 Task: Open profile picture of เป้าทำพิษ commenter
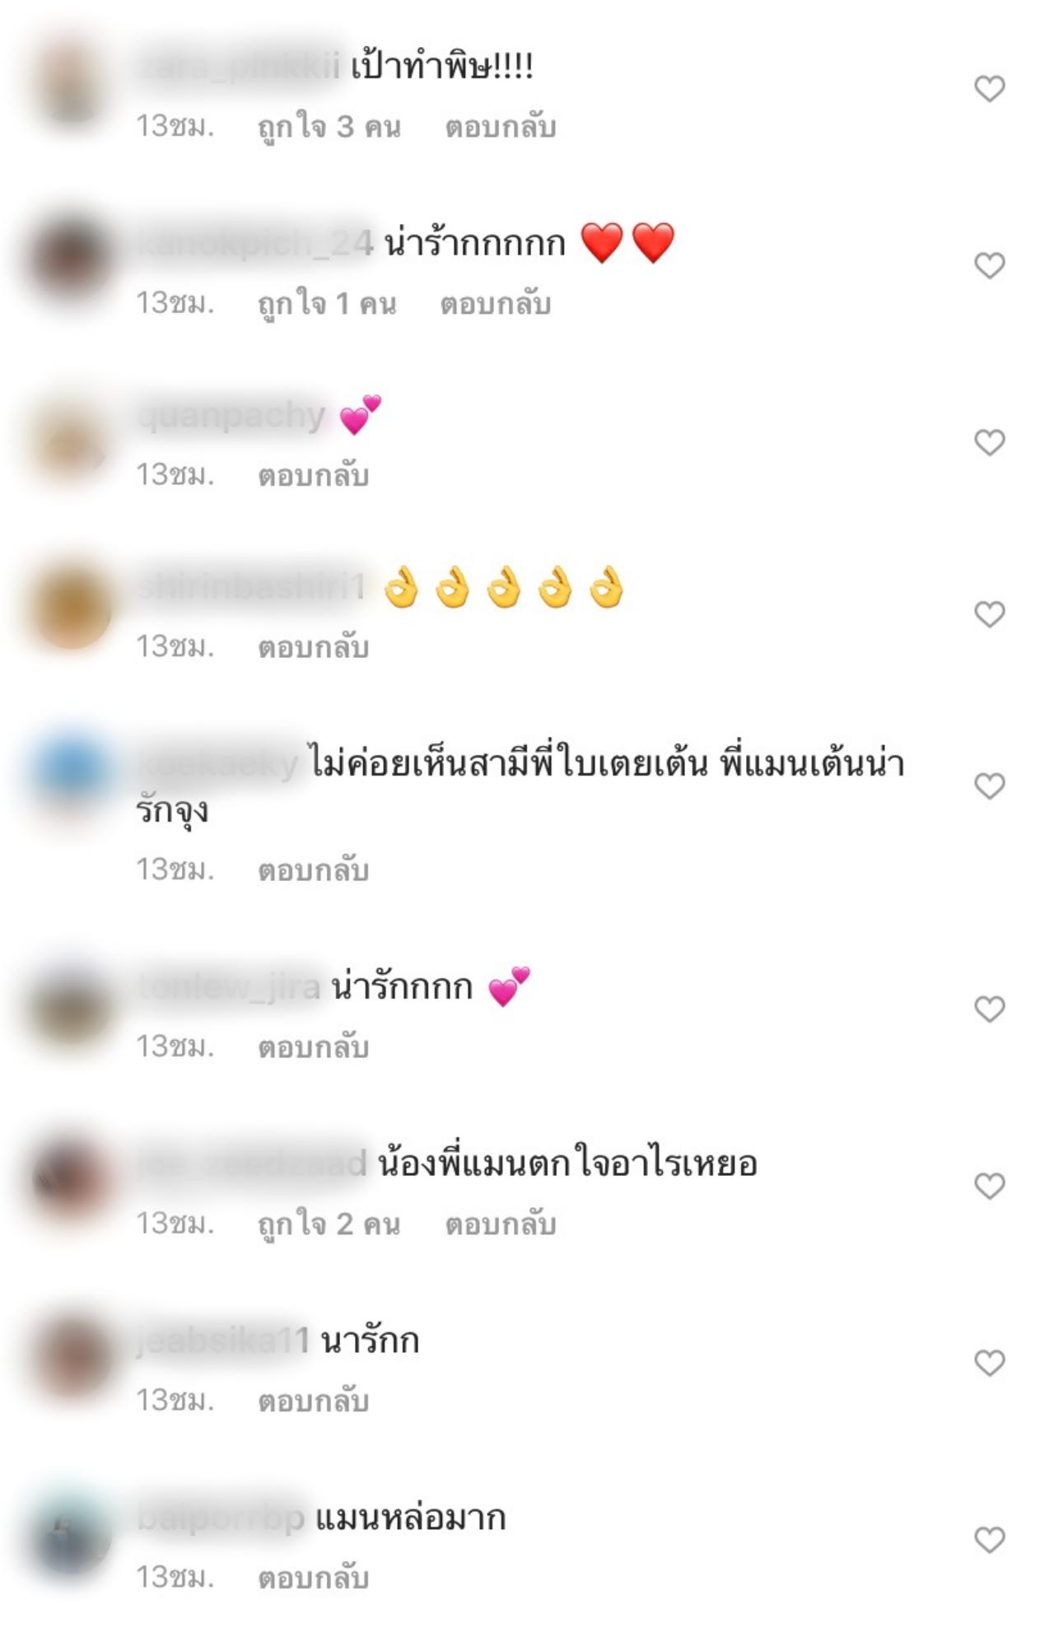[x=72, y=84]
